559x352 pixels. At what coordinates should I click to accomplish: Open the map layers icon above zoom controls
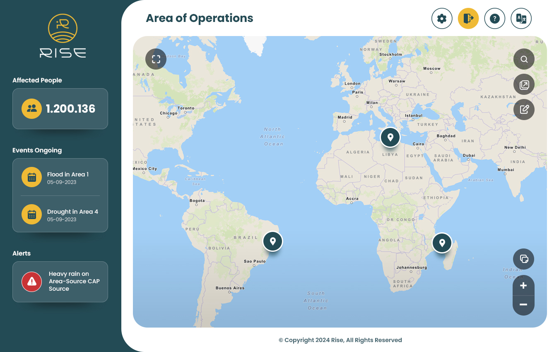(524, 259)
